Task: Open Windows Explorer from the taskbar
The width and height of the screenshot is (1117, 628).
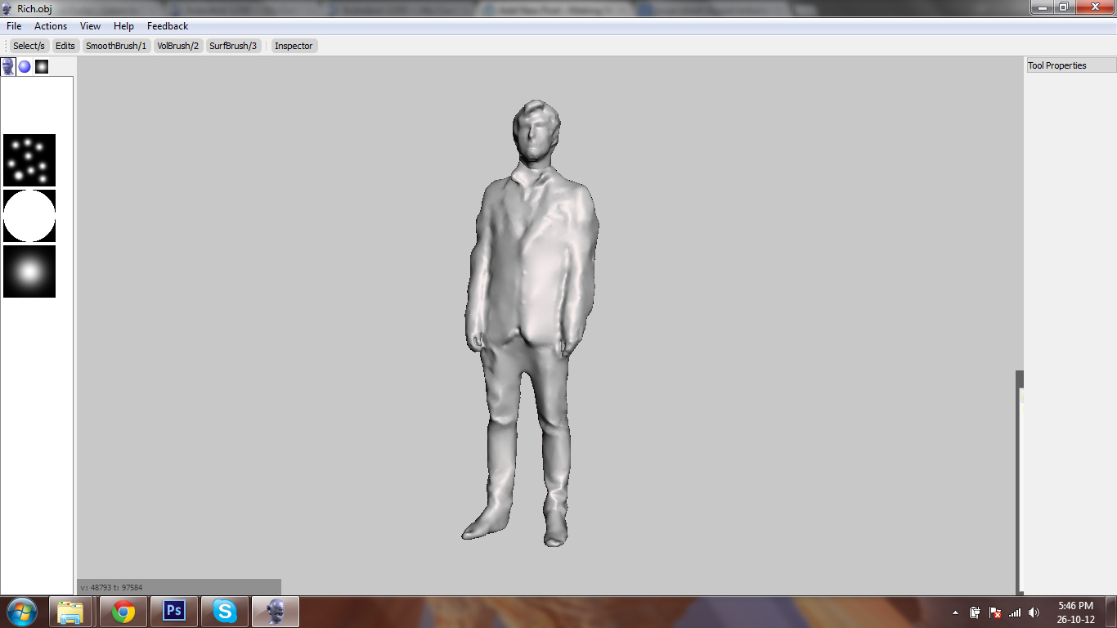Action: pyautogui.click(x=71, y=612)
